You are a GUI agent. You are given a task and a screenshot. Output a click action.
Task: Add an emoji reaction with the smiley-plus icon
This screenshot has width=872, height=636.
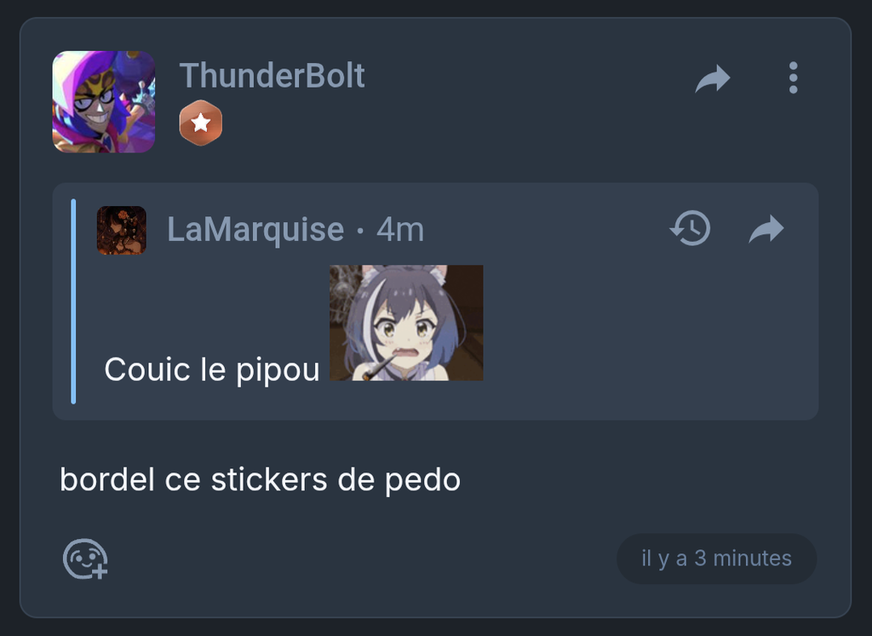coord(85,559)
